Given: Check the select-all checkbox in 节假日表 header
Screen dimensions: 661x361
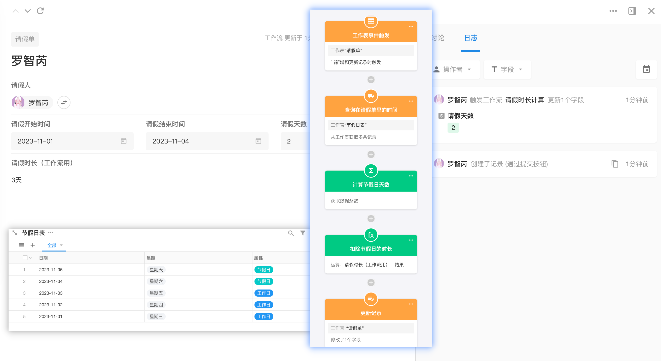Looking at the screenshot, I should 25,258.
